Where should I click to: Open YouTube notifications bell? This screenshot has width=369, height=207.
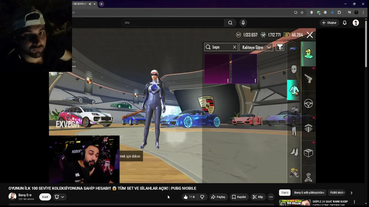click(344, 23)
